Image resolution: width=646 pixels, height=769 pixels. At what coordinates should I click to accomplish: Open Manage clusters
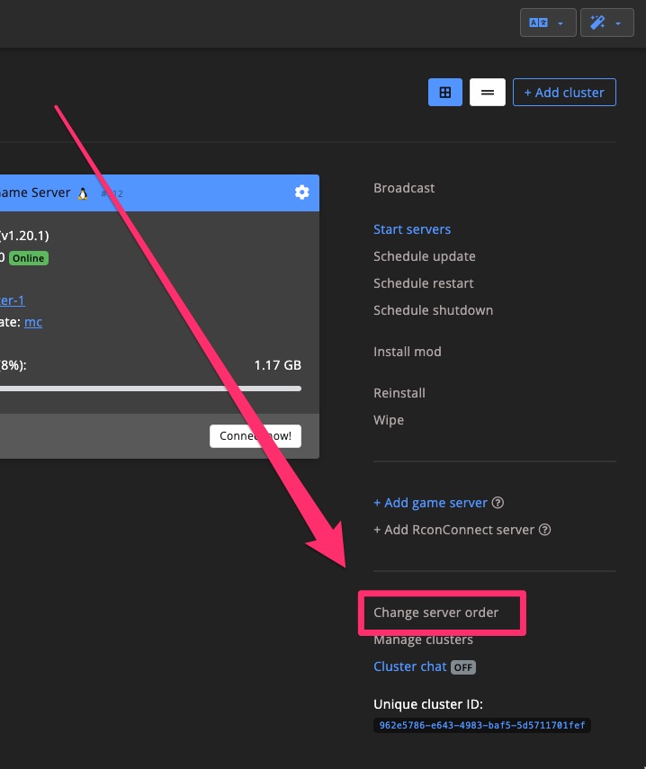423,639
